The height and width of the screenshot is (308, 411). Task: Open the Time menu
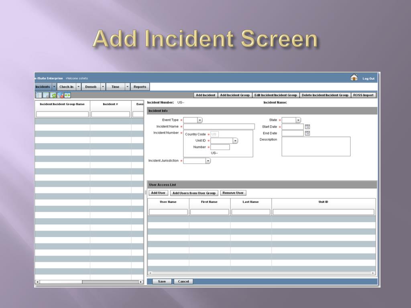[115, 87]
